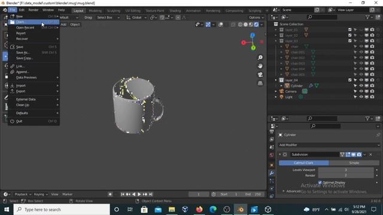Viewport: 383px width, 215px height.
Task: Remove the Subdivision modifier with X
Action: click(x=371, y=155)
